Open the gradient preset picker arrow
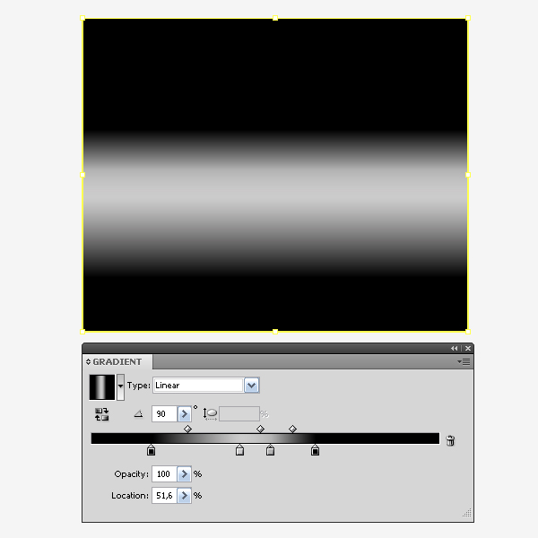 click(120, 387)
